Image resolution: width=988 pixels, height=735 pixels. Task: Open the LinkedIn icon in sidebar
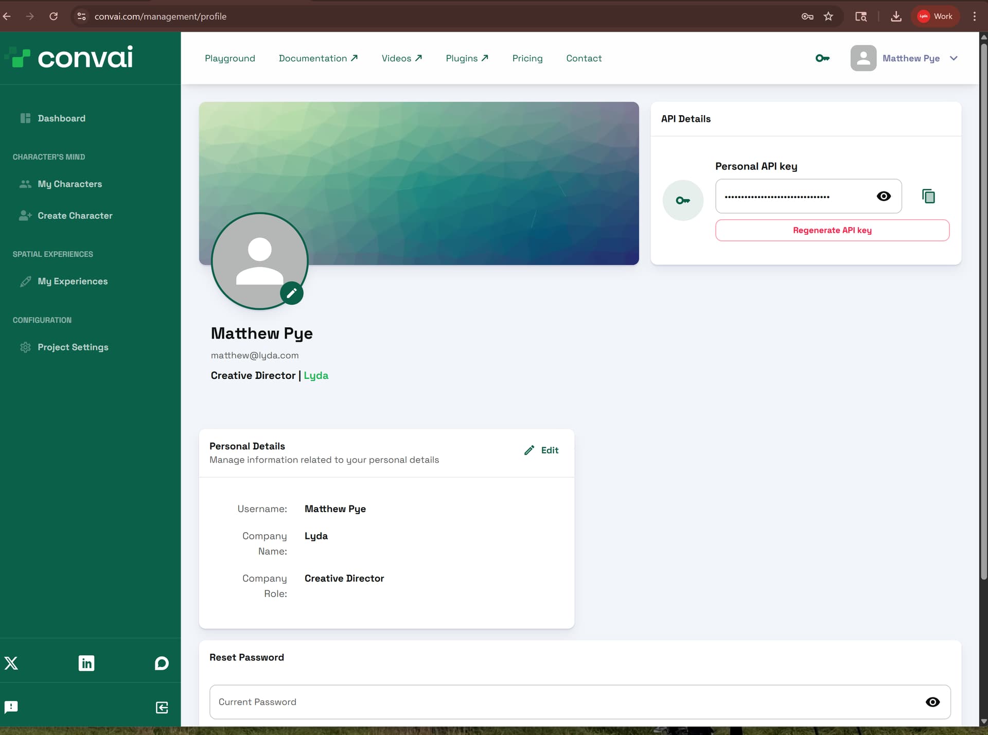click(86, 663)
